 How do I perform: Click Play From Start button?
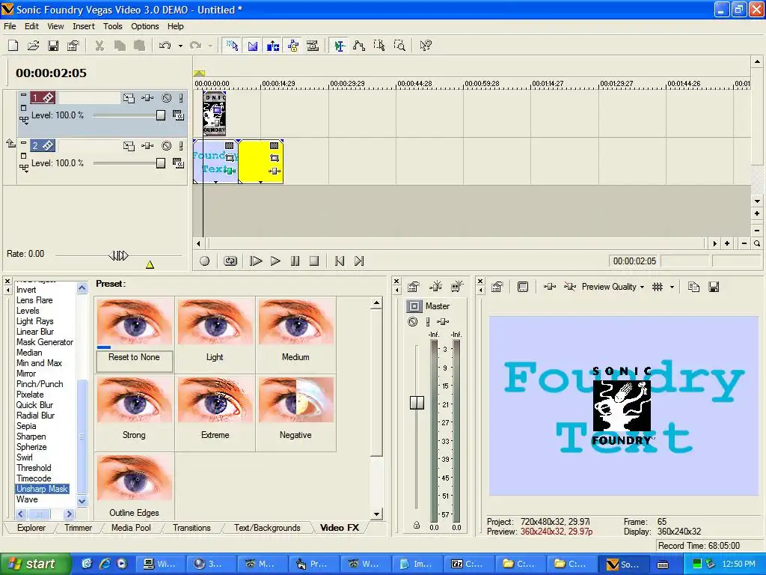pos(256,261)
